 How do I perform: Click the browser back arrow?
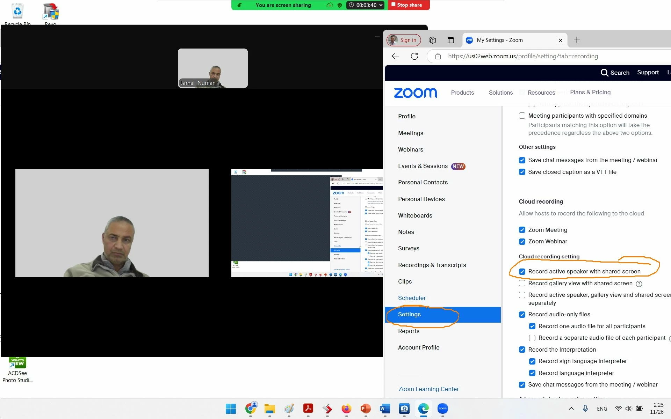coord(395,56)
